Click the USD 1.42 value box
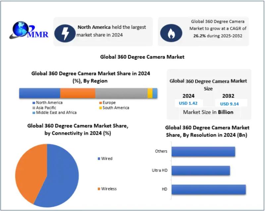The width and height of the screenshot is (265, 211). (x=188, y=103)
